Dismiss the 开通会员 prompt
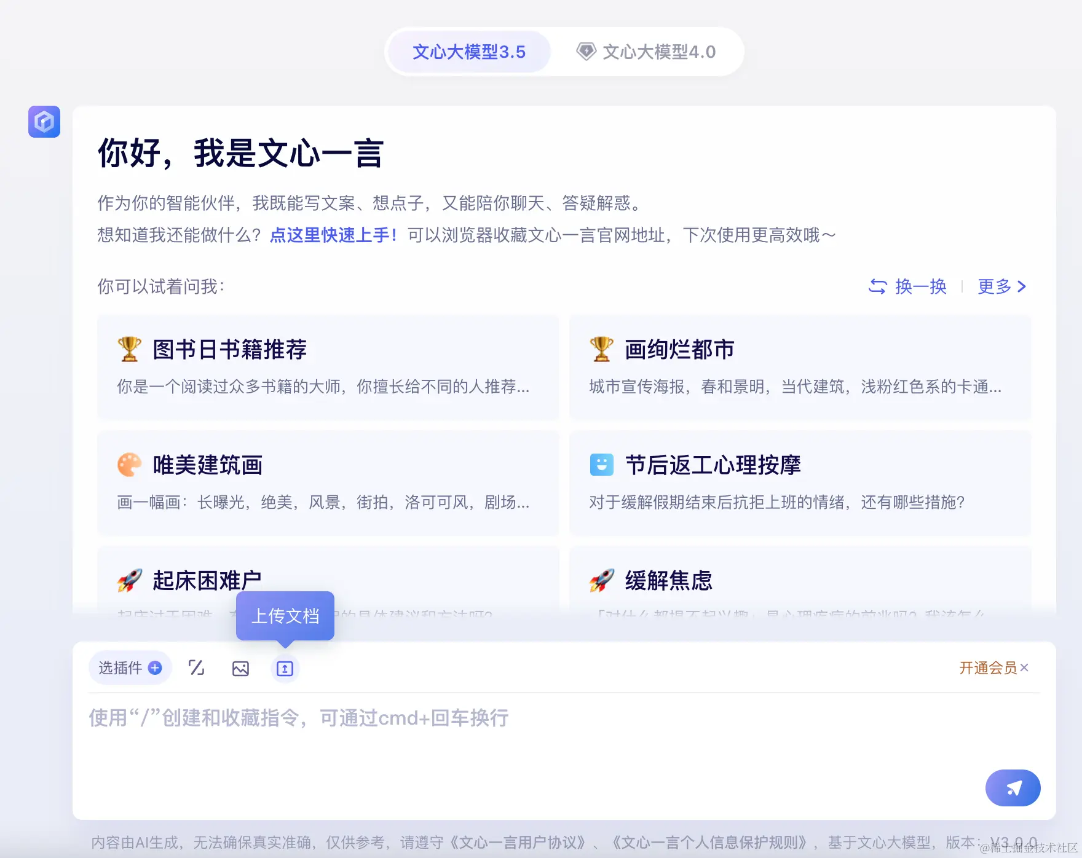This screenshot has height=858, width=1082. click(1024, 667)
